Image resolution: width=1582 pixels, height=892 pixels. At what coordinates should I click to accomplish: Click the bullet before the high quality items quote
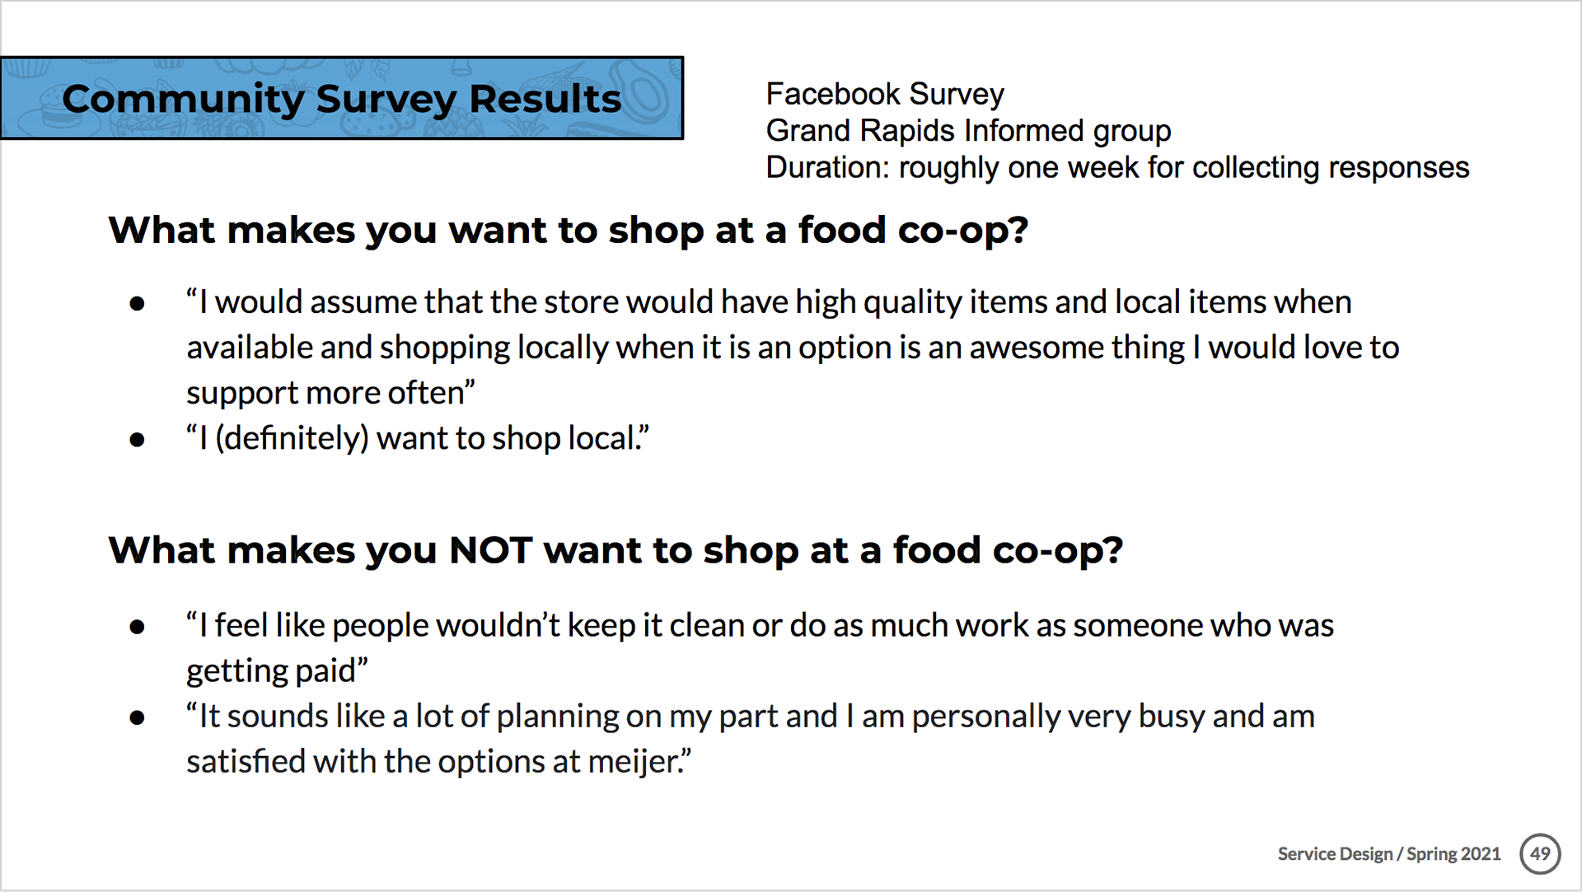point(138,304)
